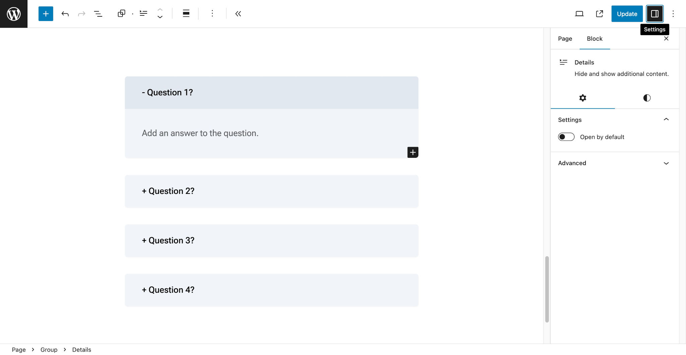Image resolution: width=686 pixels, height=355 pixels.
Task: Expand the Question 2 details block
Action: (272, 191)
